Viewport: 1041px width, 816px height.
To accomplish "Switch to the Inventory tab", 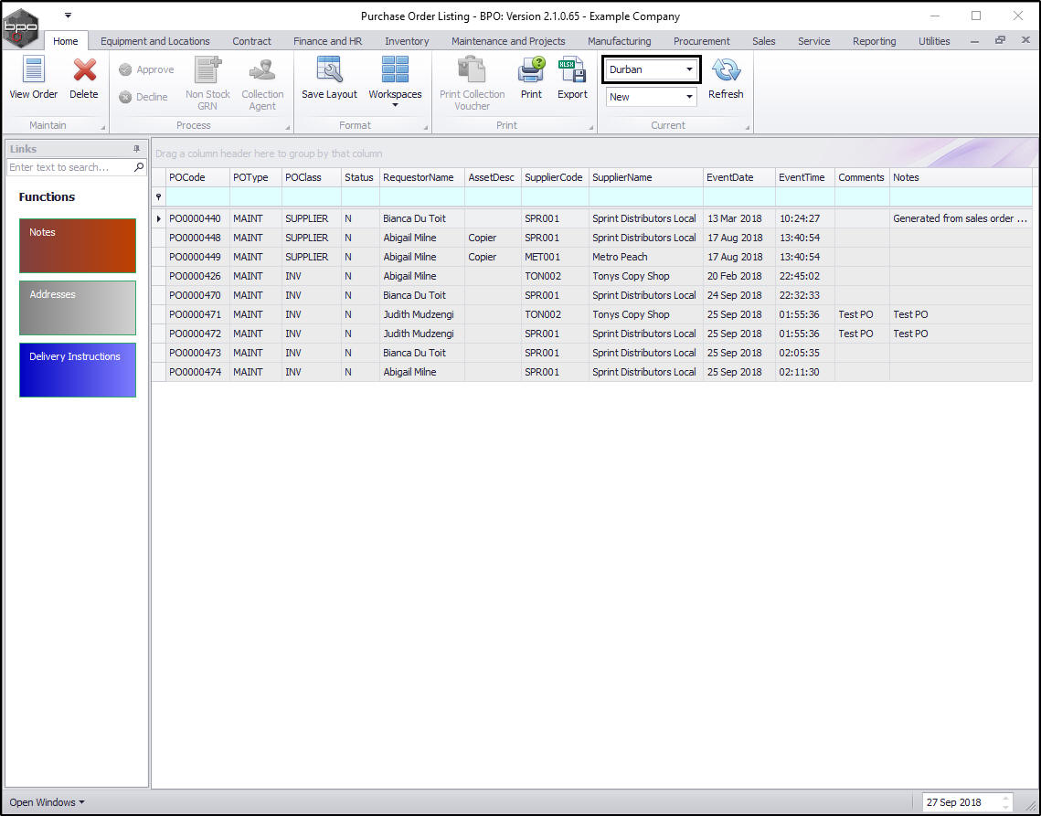I will click(407, 41).
